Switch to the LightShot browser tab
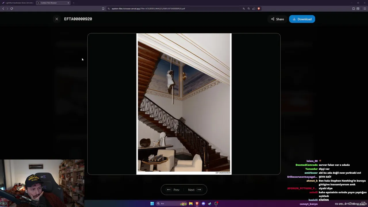The image size is (368, 207). [x=18, y=3]
